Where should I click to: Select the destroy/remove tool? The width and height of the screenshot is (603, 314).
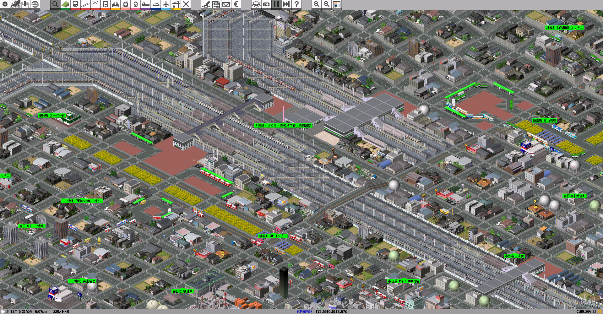point(186,4)
